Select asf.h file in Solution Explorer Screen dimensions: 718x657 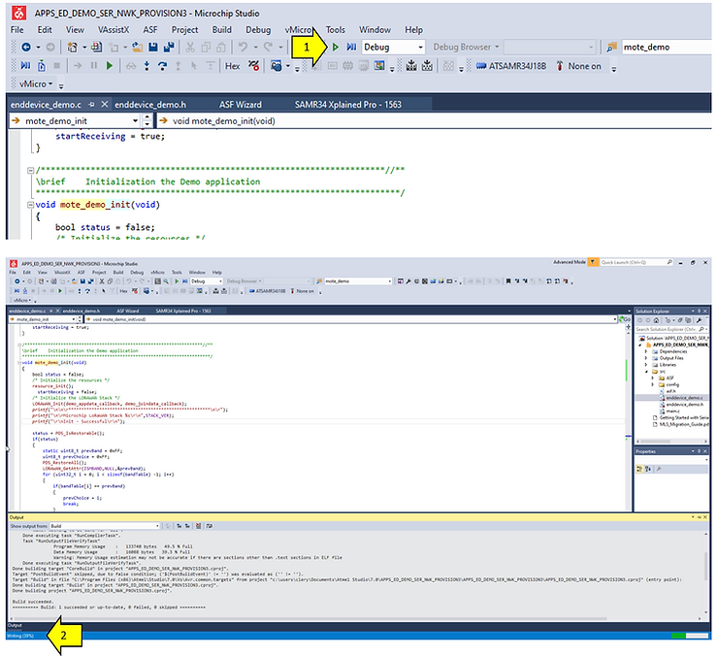coord(670,391)
